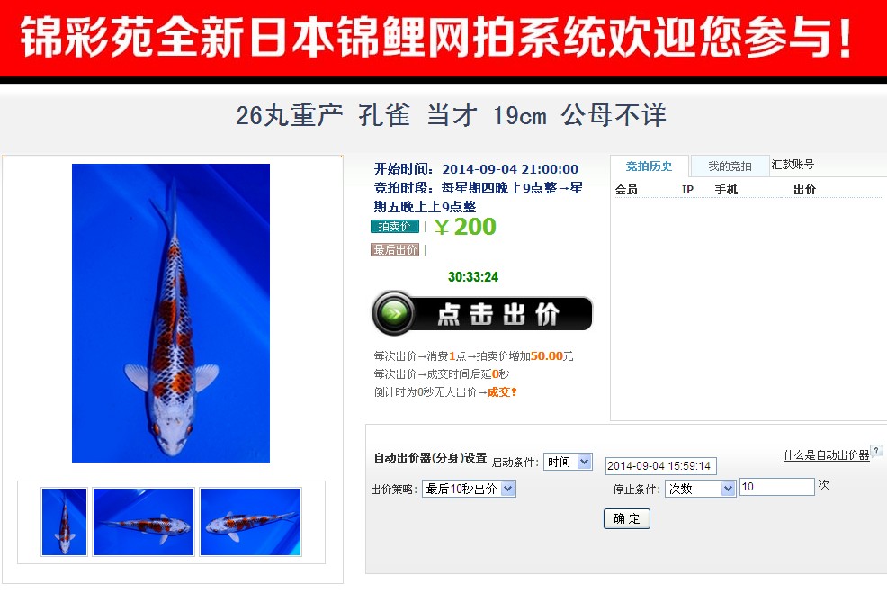This screenshot has height=602, width=887.
Task: Switch to the 竞拍历史 tab
Action: (x=649, y=166)
